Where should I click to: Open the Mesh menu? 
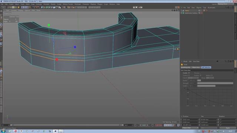(x=27, y=4)
